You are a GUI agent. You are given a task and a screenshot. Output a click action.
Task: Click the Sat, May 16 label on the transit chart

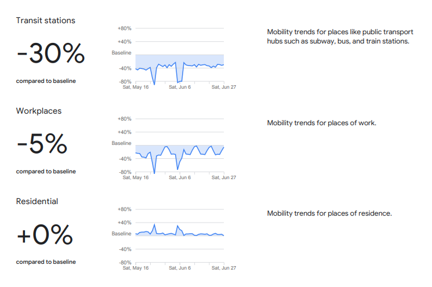135,87
